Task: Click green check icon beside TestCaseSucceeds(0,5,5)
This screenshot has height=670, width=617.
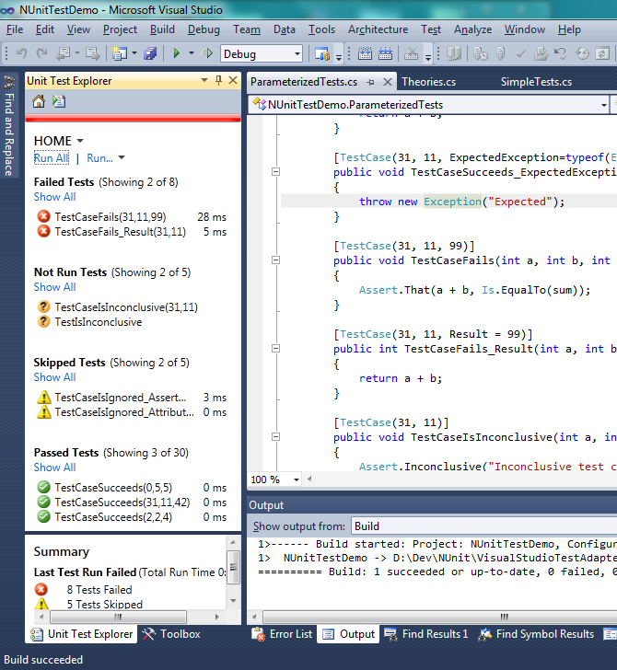Action: tap(43, 487)
